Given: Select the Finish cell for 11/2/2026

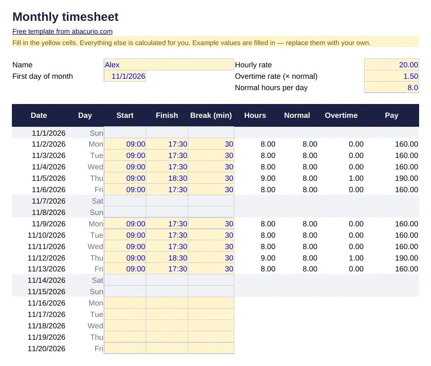Looking at the screenshot, I should [167, 144].
